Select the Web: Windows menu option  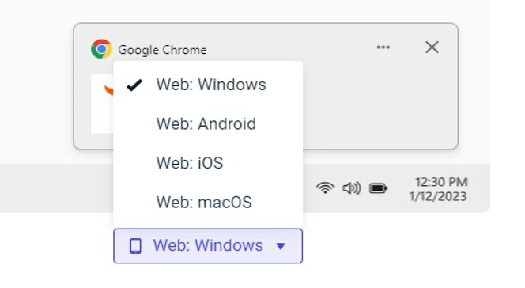[208, 85]
